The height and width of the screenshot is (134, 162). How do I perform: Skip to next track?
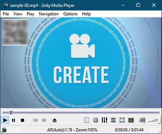(44, 120)
